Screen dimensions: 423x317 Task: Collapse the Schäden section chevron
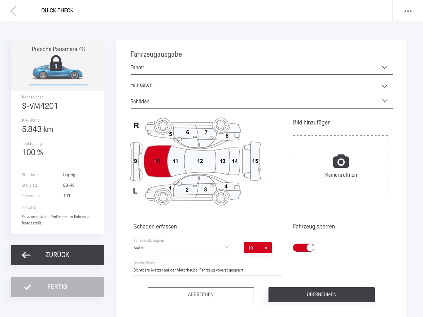coord(384,101)
